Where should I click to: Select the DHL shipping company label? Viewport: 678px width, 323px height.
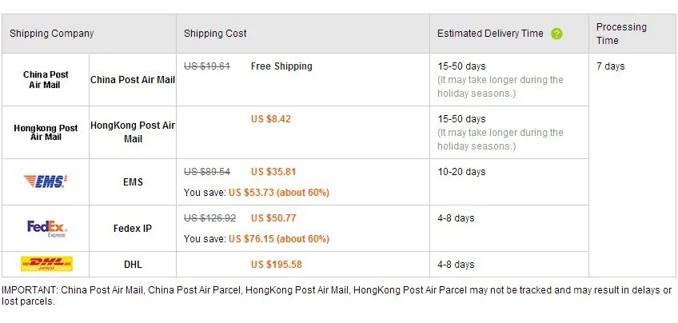tap(133, 264)
